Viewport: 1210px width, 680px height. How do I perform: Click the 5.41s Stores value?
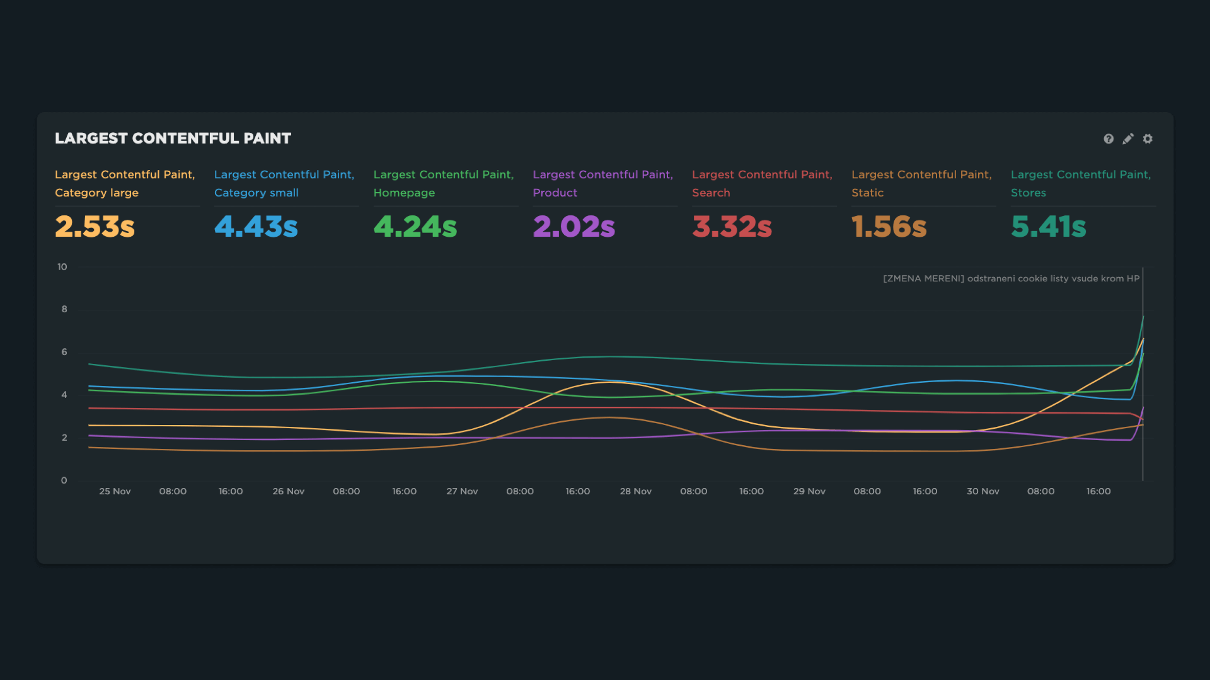1049,227
